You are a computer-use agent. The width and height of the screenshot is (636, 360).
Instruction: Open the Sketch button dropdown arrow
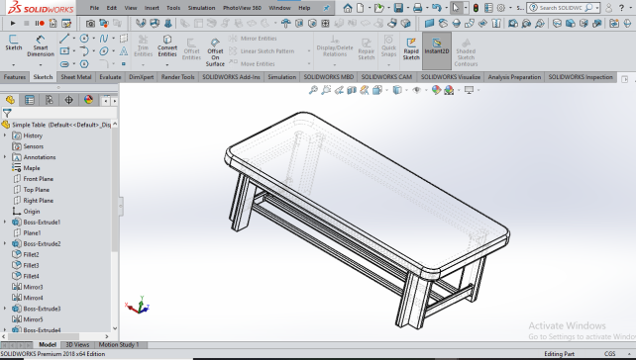14,64
